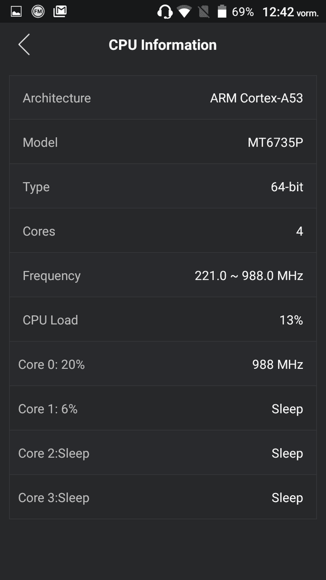This screenshot has width=326, height=580.
Task: Select the Frequency row
Action: (x=163, y=275)
